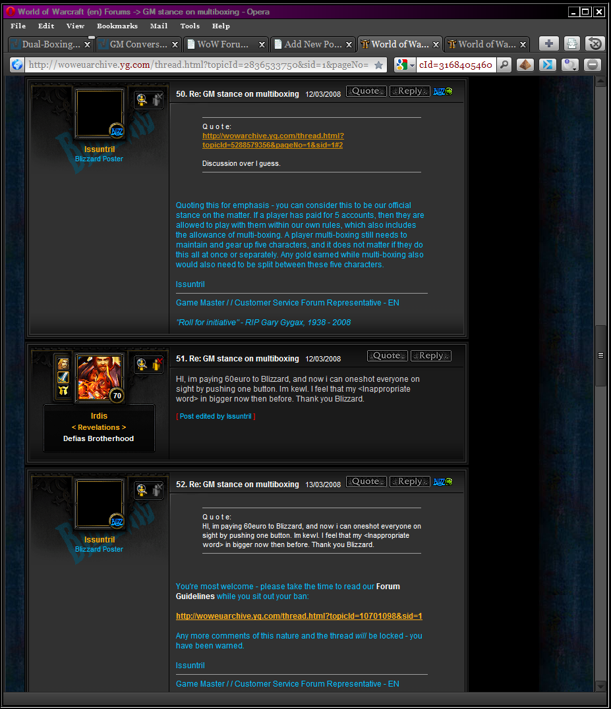Click Irdis's race portrait icon
This screenshot has width=611, height=709.
click(63, 363)
